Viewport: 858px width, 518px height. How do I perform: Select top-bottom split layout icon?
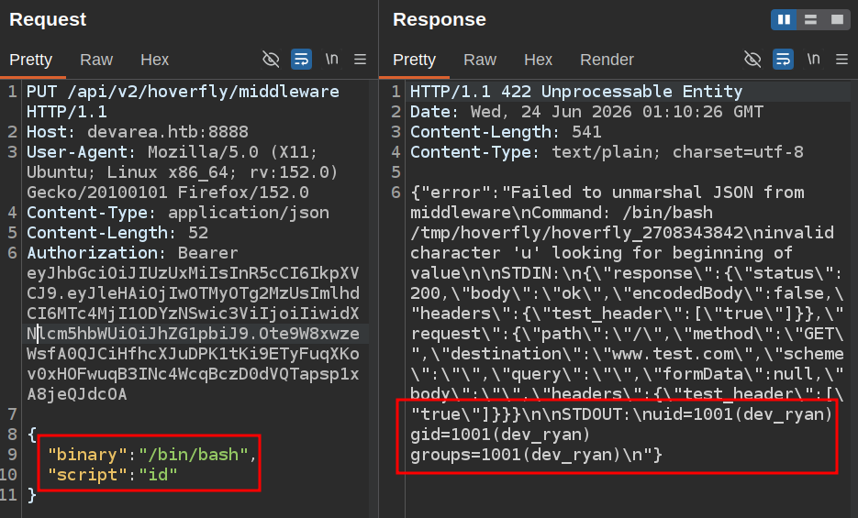[810, 19]
